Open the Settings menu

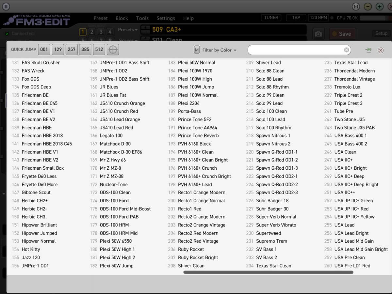point(166,18)
